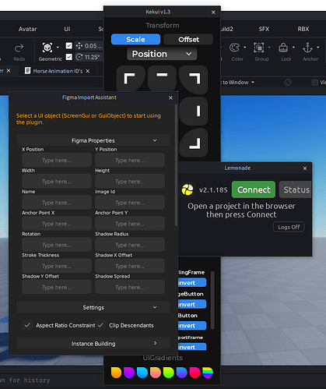Expand the Instance Building section
The width and height of the screenshot is (326, 389).
(x=93, y=344)
